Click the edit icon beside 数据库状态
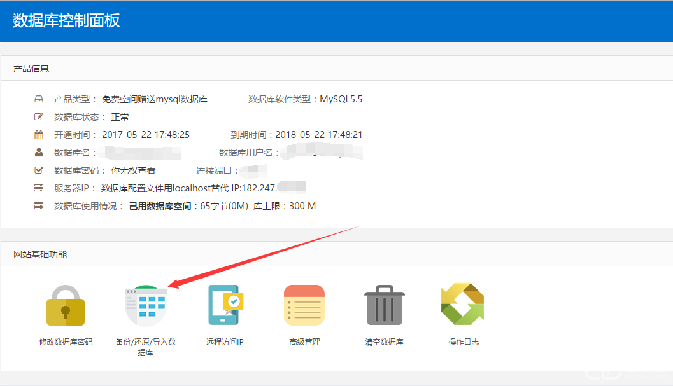The image size is (673, 386). tap(39, 117)
